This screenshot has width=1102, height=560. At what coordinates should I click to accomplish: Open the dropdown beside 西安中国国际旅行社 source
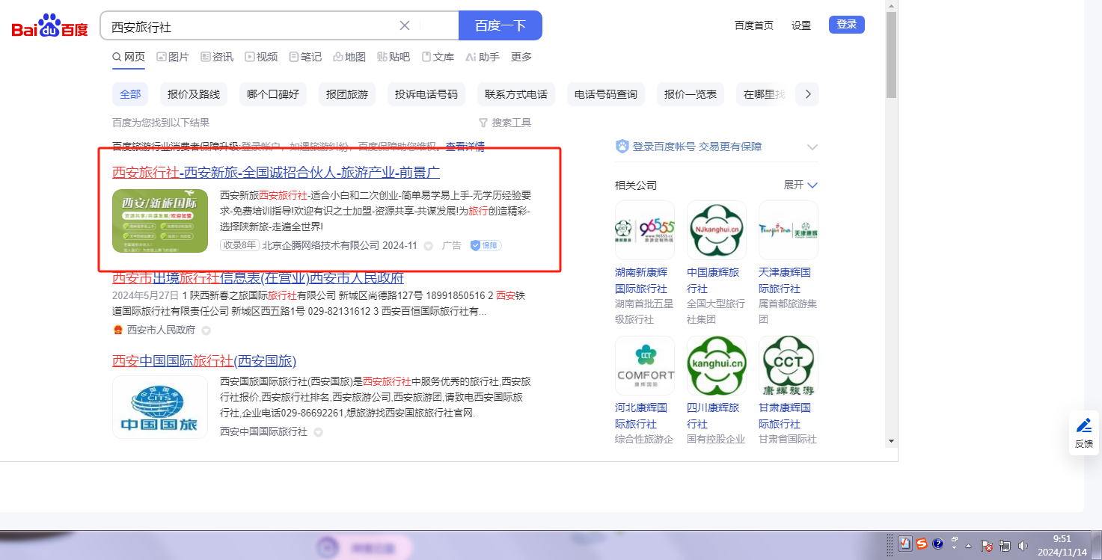click(318, 432)
